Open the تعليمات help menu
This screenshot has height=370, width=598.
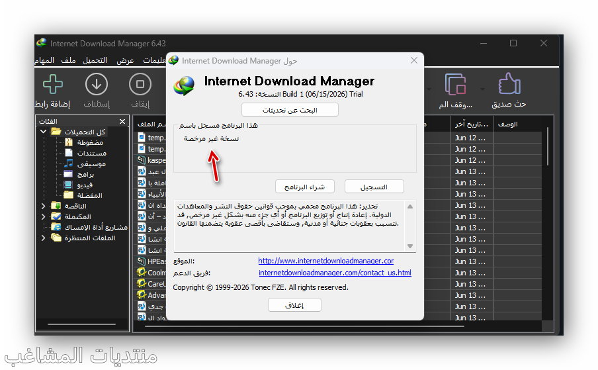point(154,60)
